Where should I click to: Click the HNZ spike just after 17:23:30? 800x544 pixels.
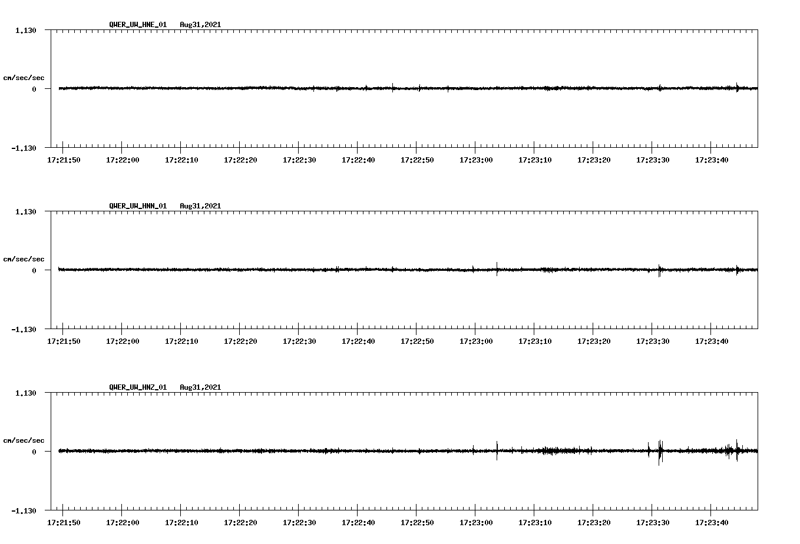[x=660, y=452]
